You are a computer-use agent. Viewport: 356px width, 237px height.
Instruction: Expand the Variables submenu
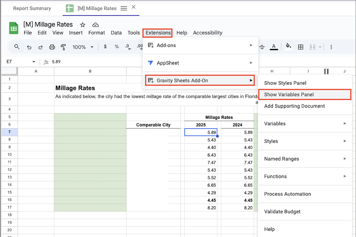coord(305,124)
